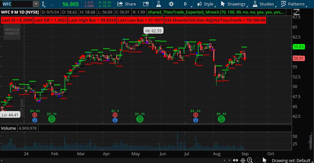The width and height of the screenshot is (314, 163).
Task: Click the Last High Bar = 59.8323 label
Action: pyautogui.click(x=92, y=20)
